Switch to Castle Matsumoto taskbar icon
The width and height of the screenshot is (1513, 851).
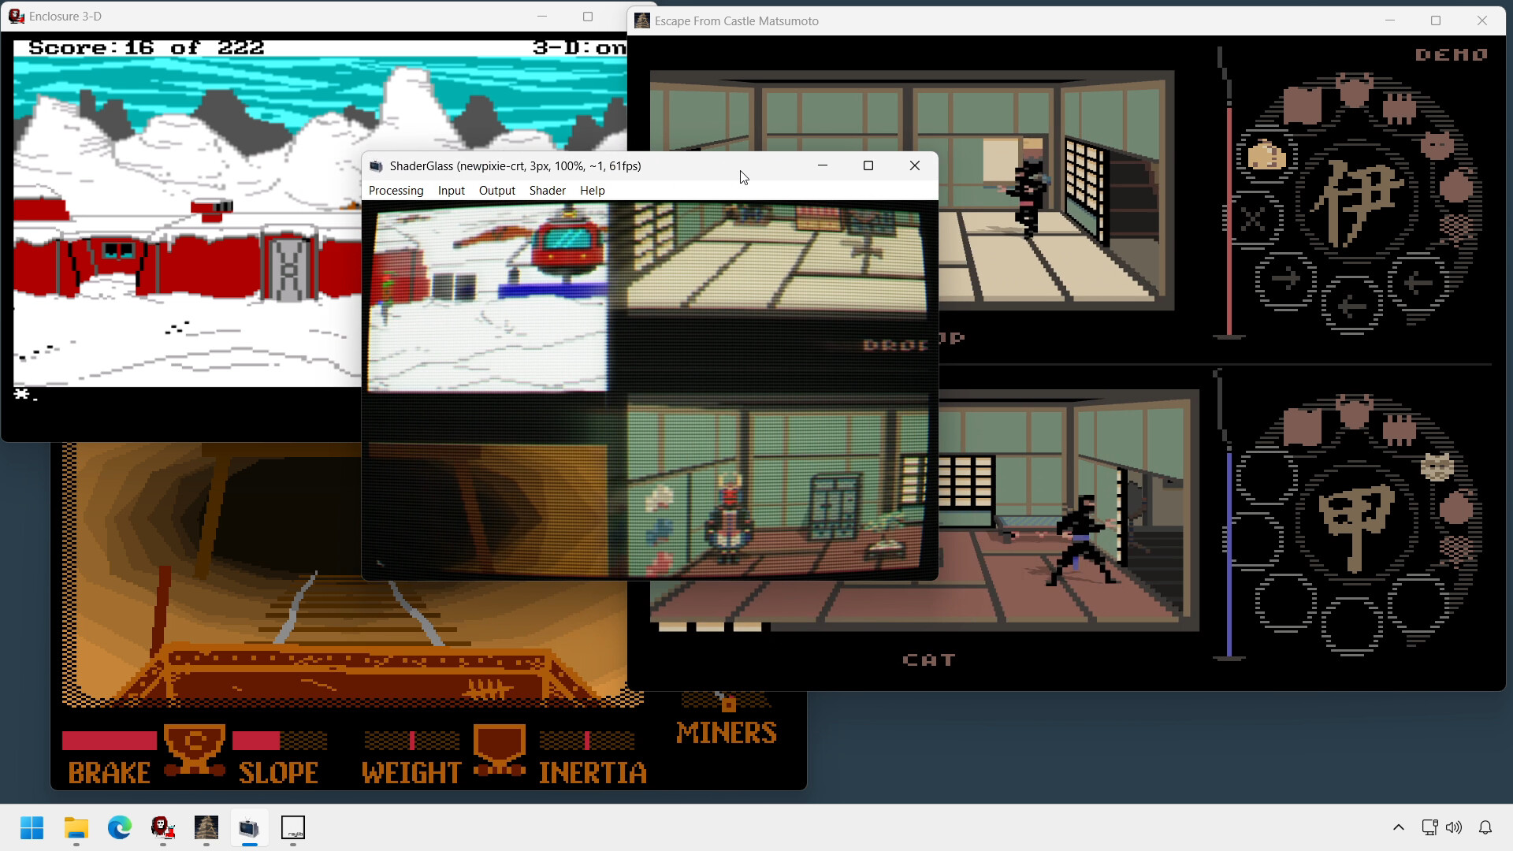(206, 828)
